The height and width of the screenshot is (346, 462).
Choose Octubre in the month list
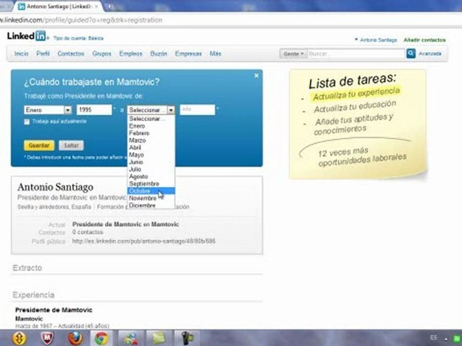click(x=151, y=191)
